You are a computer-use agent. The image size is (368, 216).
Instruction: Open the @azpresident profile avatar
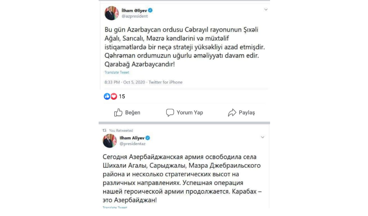[112, 13]
